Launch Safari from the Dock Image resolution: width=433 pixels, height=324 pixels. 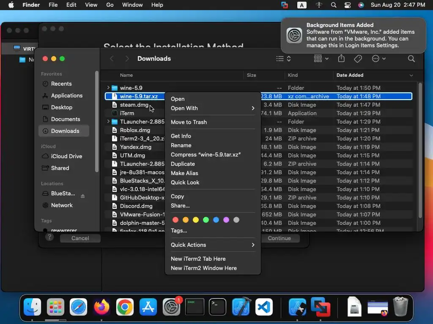point(78,307)
